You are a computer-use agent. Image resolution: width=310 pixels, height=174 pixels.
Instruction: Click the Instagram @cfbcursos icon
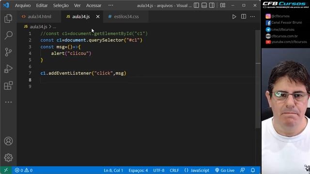coord(268,16)
